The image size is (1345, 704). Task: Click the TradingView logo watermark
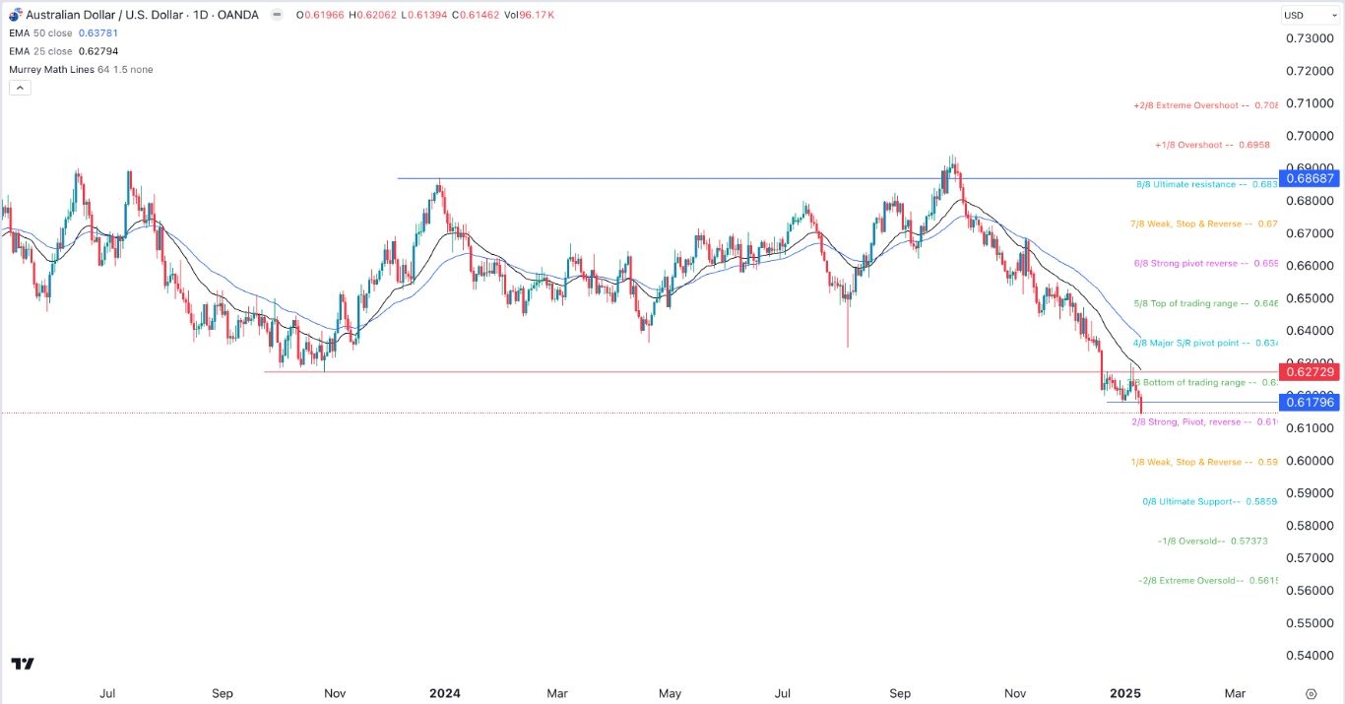coord(22,665)
